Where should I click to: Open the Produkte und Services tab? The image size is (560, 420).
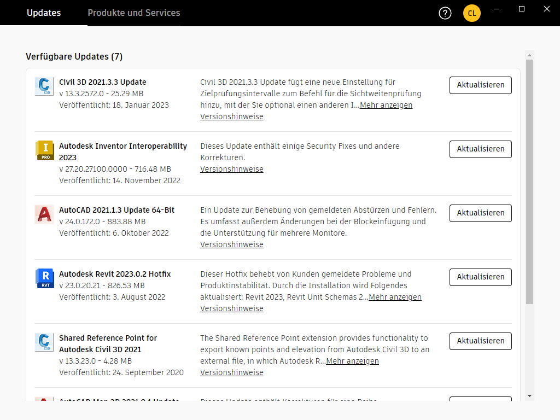(133, 13)
